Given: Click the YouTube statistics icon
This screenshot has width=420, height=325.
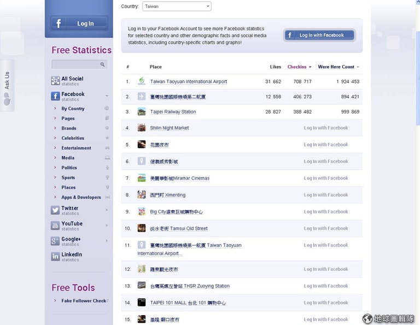Looking at the screenshot, I should (x=55, y=226).
